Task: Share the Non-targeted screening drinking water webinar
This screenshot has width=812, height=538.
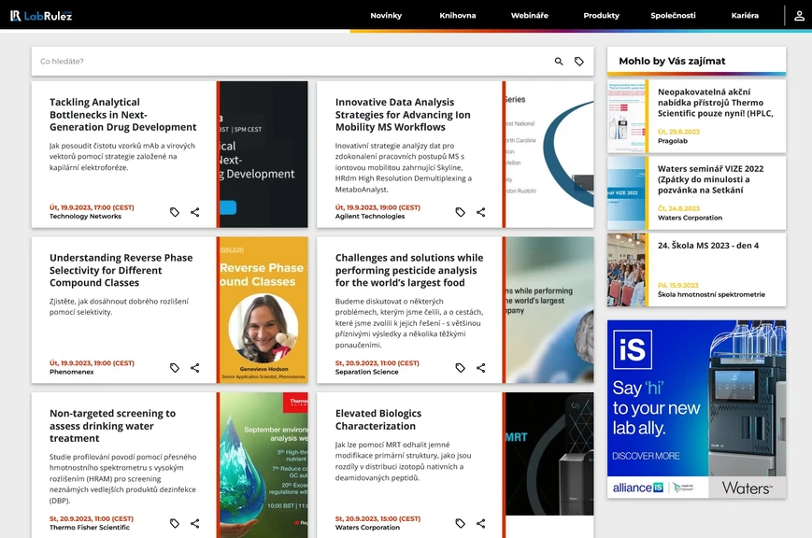Action: [x=194, y=523]
